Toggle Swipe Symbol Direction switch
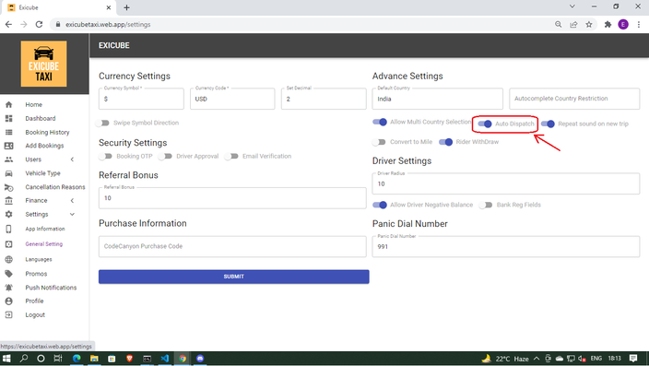 102,123
